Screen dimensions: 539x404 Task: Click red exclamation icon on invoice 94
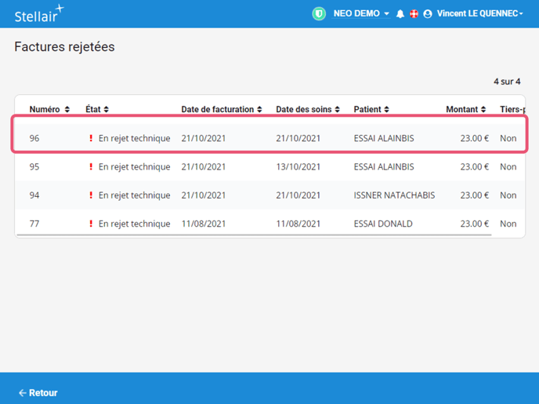91,195
